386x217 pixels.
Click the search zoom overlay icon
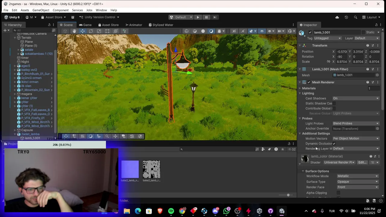point(107,136)
